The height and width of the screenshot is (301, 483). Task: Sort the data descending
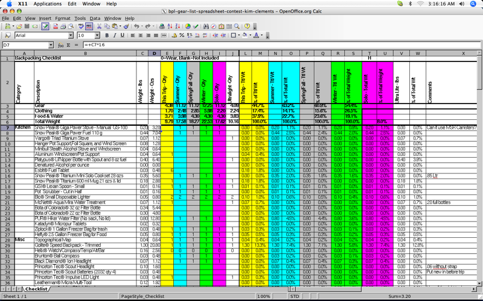178,26
